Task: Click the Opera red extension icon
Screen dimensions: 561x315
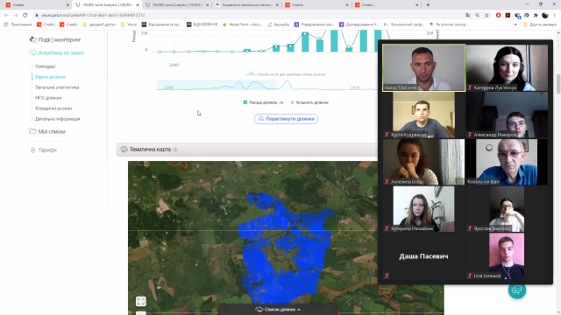Action: pyautogui.click(x=498, y=15)
